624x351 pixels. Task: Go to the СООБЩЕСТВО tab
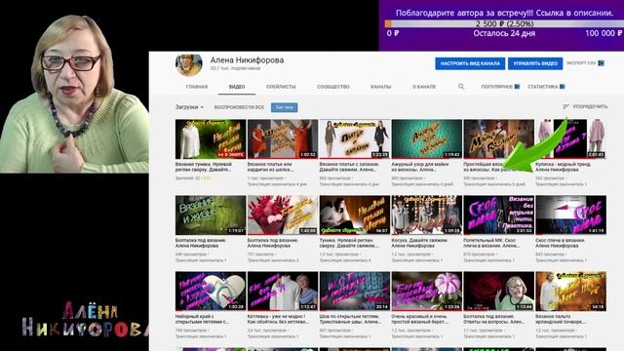point(333,87)
